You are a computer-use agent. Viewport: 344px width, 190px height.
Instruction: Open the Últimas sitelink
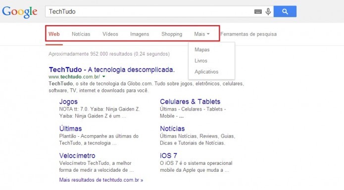70,128
